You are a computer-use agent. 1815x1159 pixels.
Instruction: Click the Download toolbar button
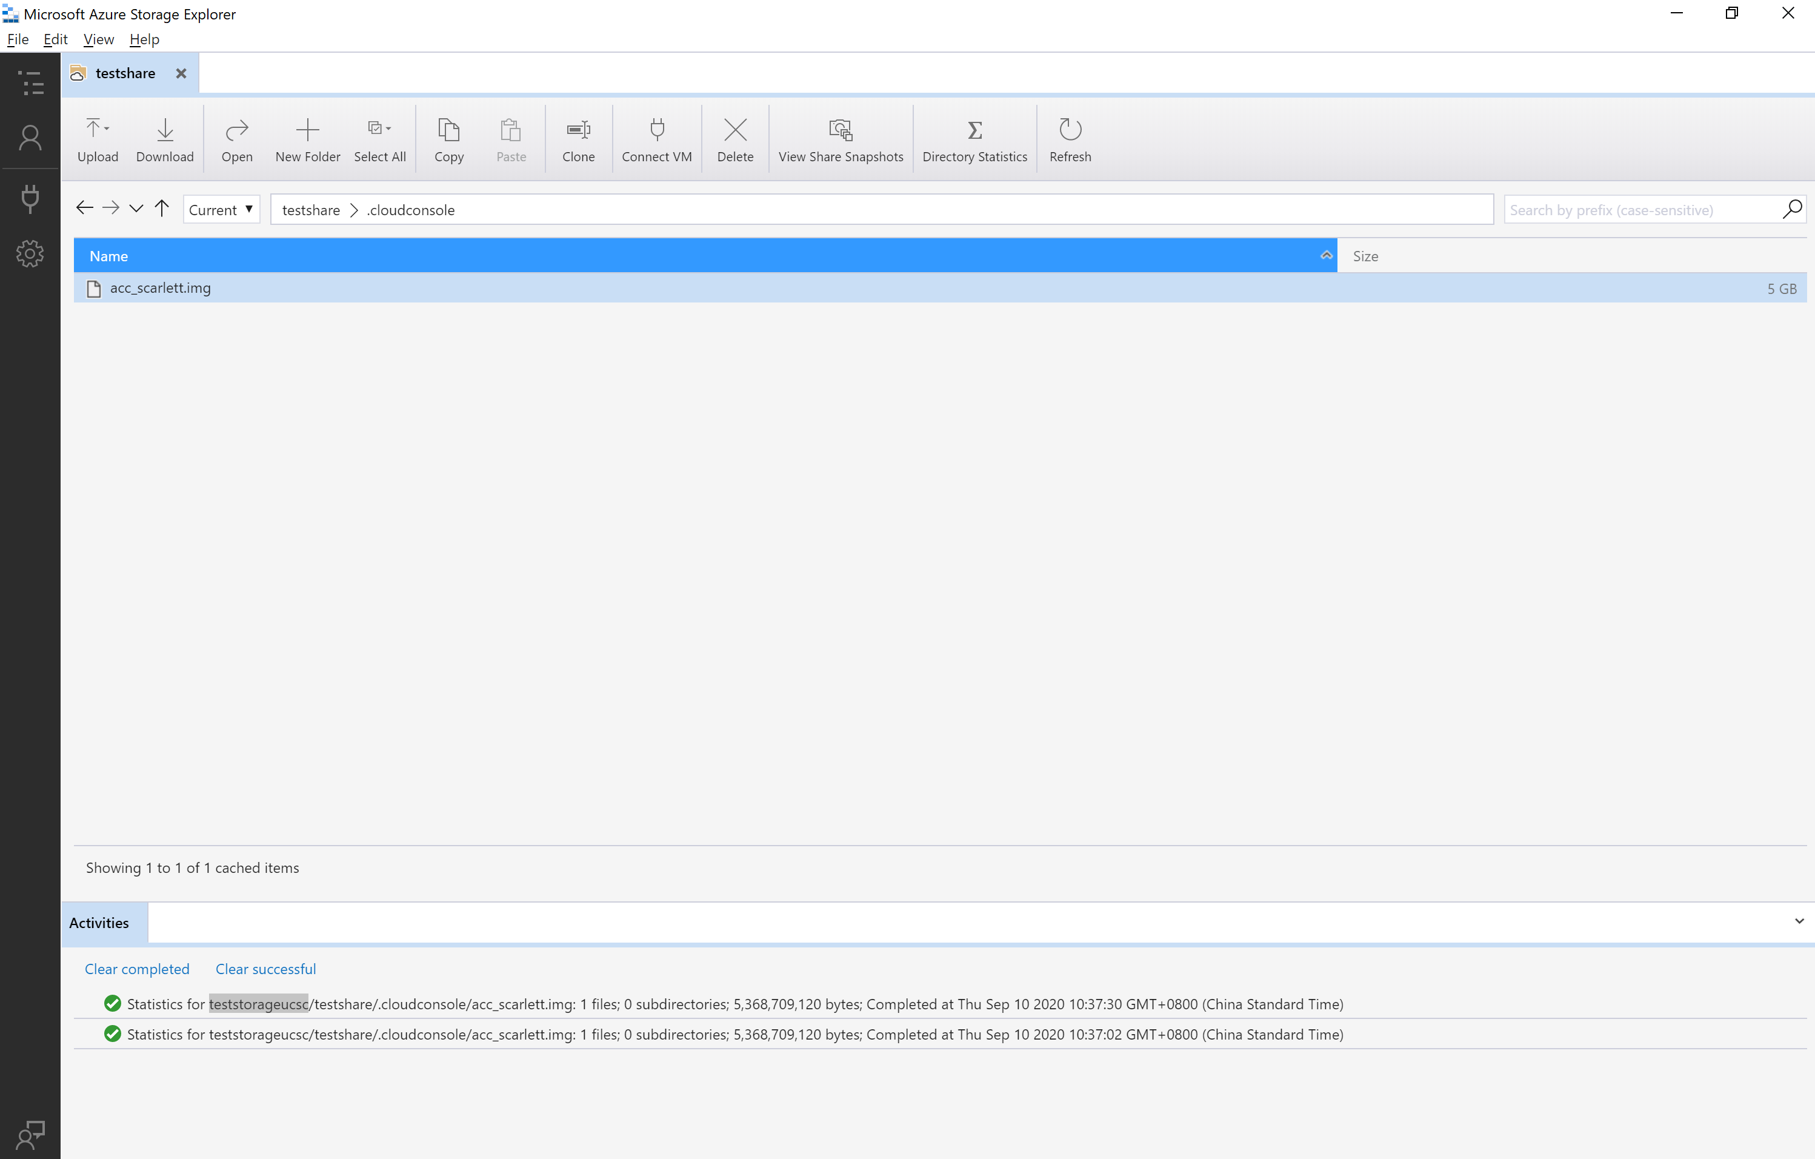[165, 140]
